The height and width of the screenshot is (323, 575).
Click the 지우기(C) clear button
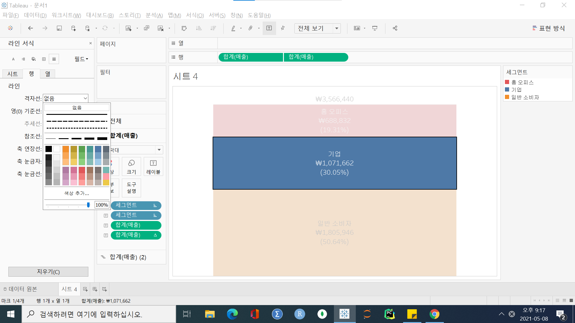point(48,272)
